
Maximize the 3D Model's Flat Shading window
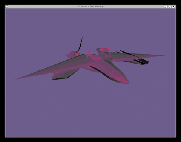(x=169, y=6)
